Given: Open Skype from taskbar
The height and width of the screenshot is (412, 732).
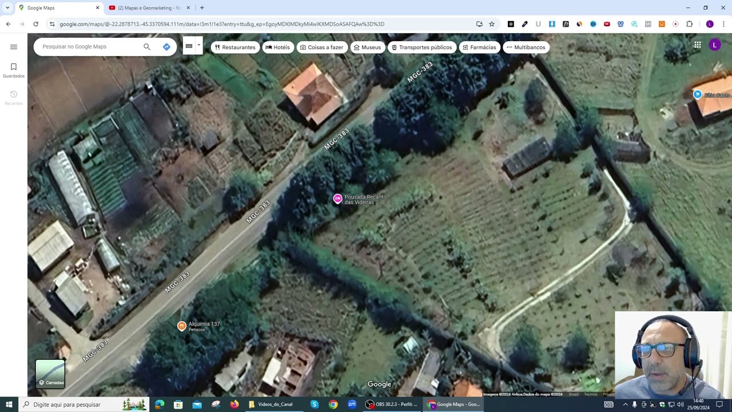Looking at the screenshot, I should [x=315, y=405].
